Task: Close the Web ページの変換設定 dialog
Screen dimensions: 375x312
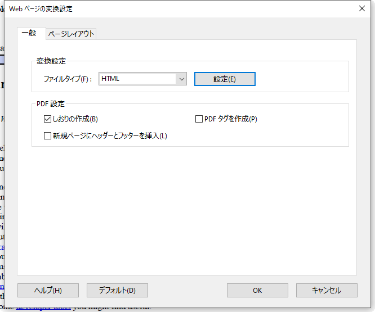Action: pyautogui.click(x=361, y=8)
